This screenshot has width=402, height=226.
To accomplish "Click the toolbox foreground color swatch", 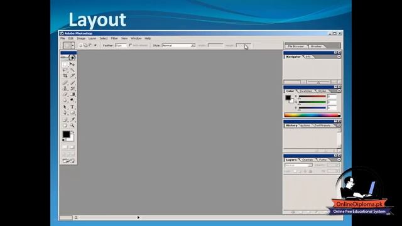I will coord(66,134).
